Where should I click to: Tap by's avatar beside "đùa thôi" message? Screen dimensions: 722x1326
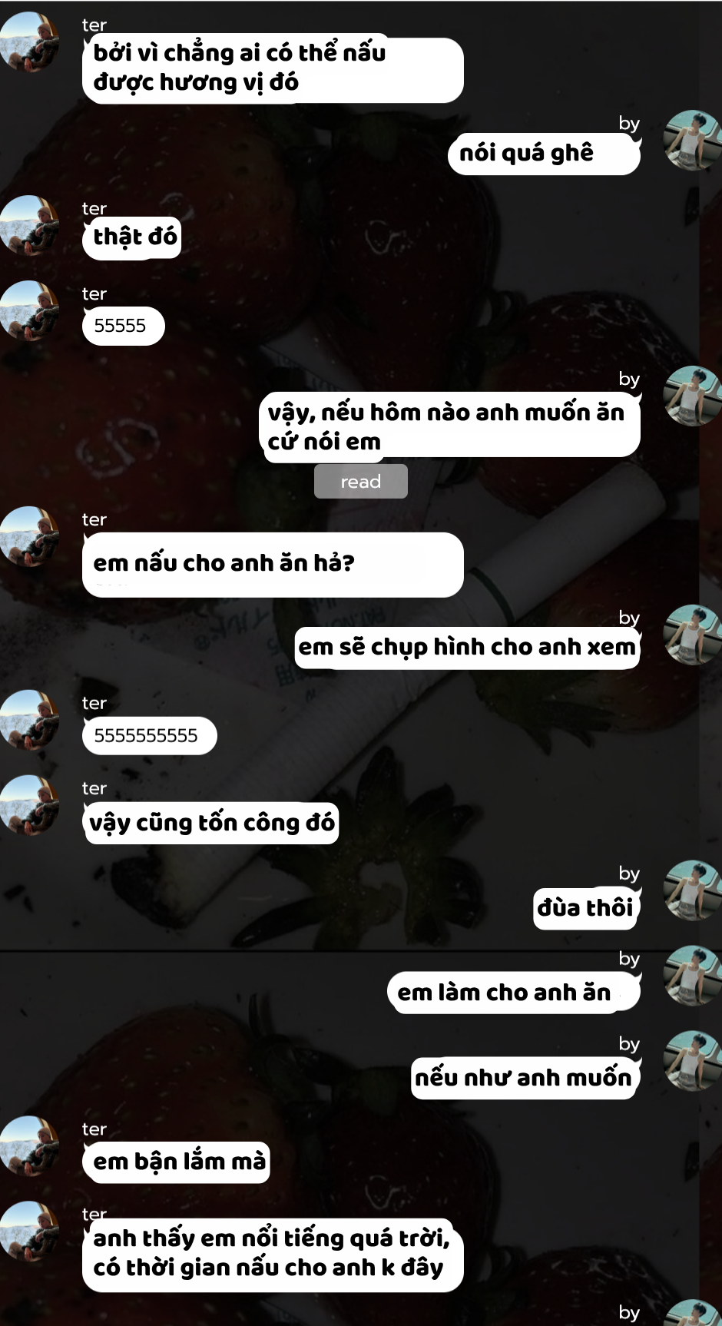[x=693, y=890]
